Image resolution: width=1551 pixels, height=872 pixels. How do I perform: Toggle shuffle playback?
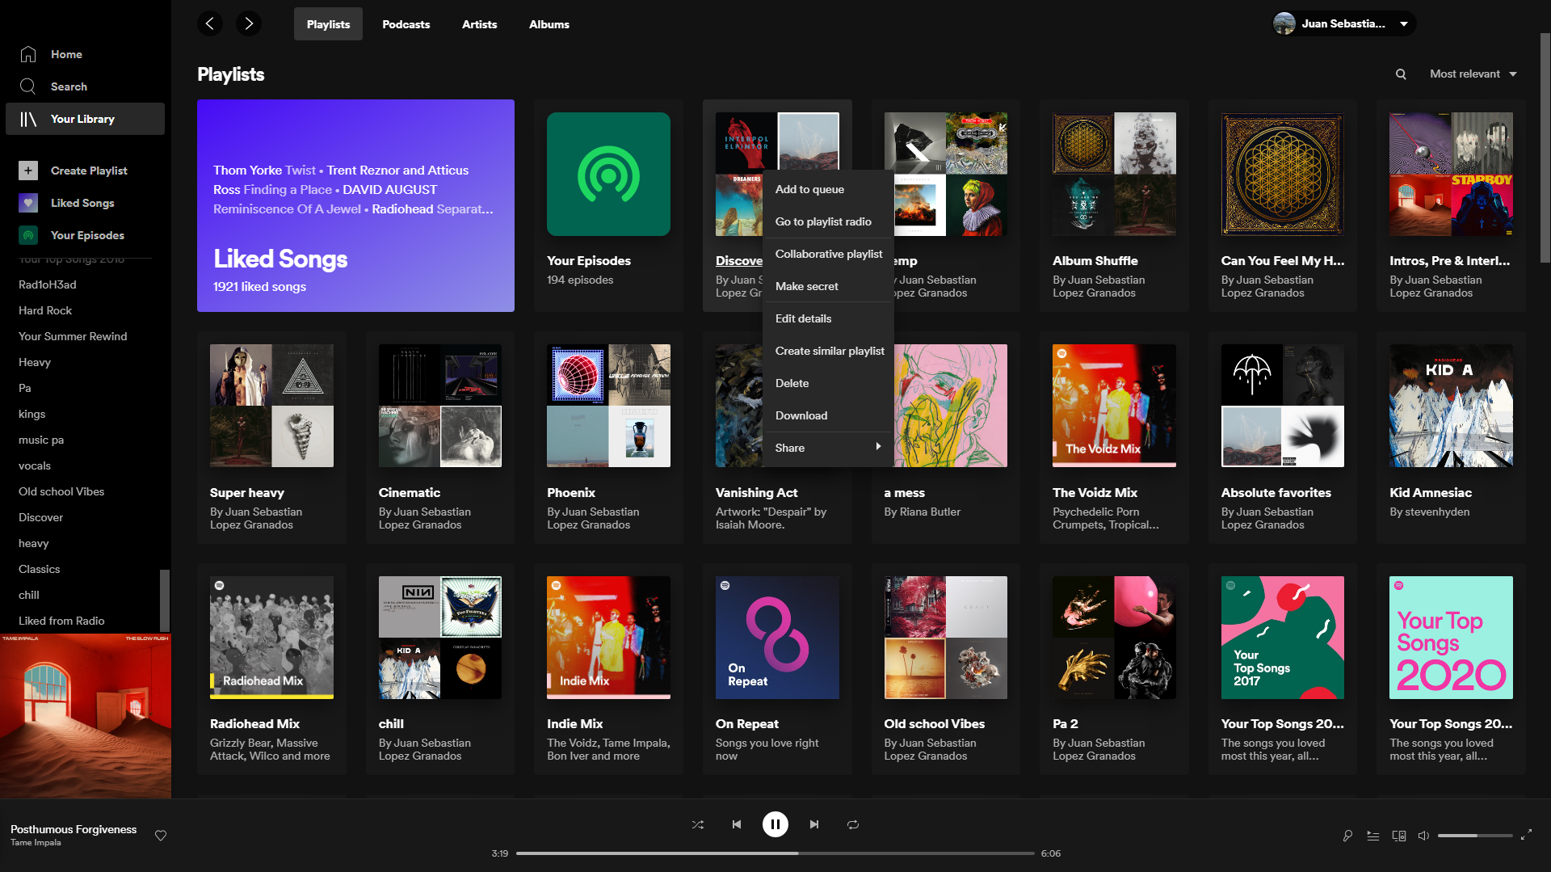pos(698,824)
